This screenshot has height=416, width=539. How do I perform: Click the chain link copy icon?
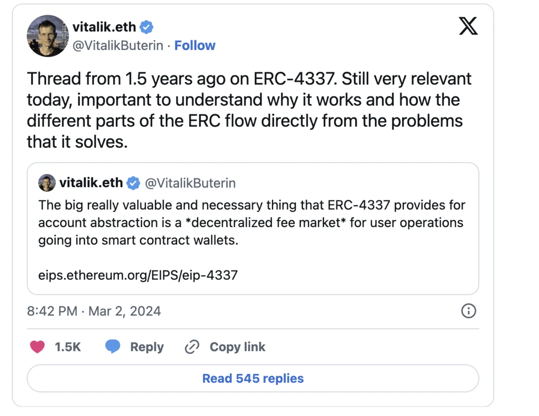192,347
